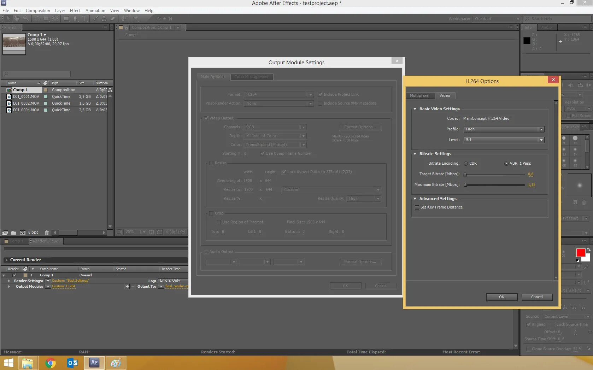
Task: Collapse the Basic Video Settings section
Action: pyautogui.click(x=415, y=109)
